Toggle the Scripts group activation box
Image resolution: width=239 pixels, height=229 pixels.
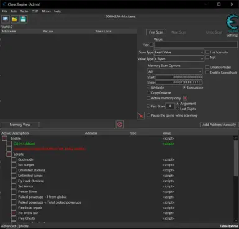(x=9, y=154)
